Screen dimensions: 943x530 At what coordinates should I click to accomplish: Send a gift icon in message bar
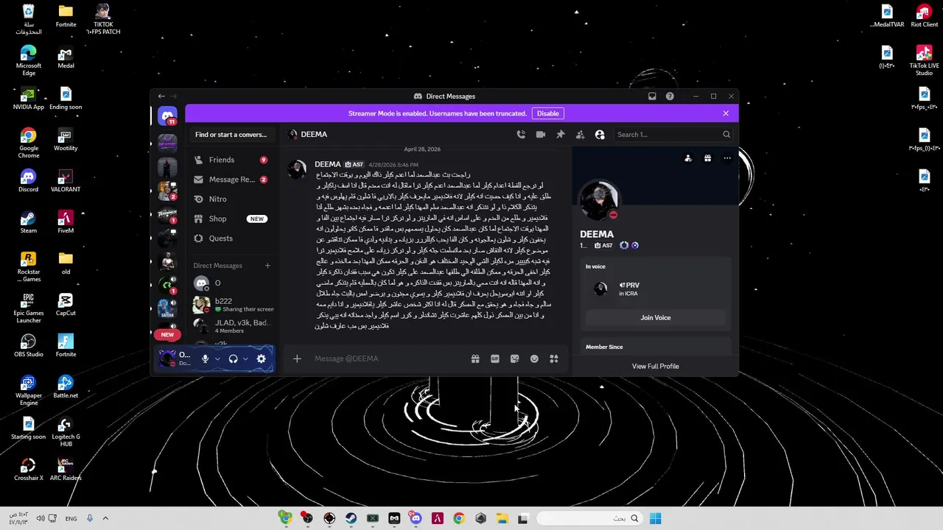point(475,358)
